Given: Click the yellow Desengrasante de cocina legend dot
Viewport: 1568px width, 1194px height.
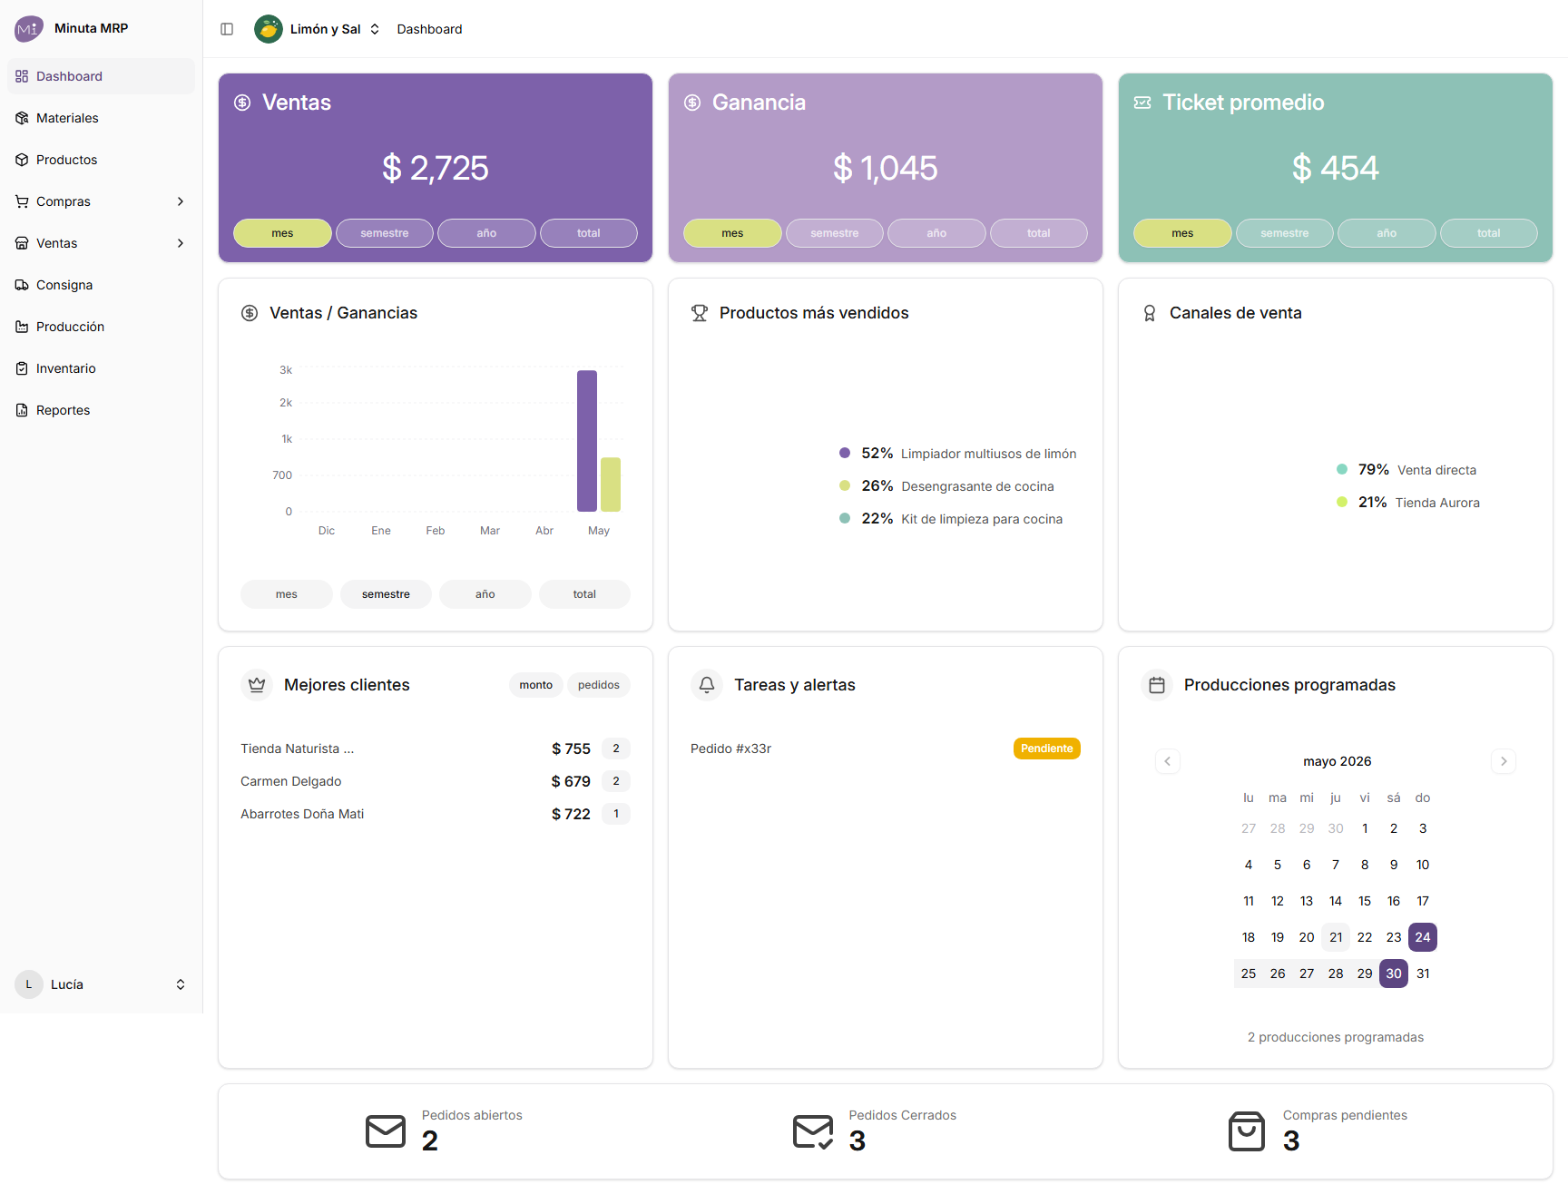Looking at the screenshot, I should point(845,485).
